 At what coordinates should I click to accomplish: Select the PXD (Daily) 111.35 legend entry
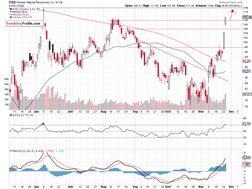pyautogui.click(x=26, y=9)
